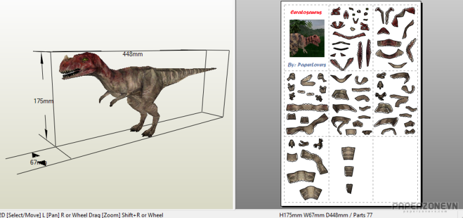Viewport: 463px width, 218px height.
Task: Click the empty bottom-right pattern page
Action: click(395, 169)
